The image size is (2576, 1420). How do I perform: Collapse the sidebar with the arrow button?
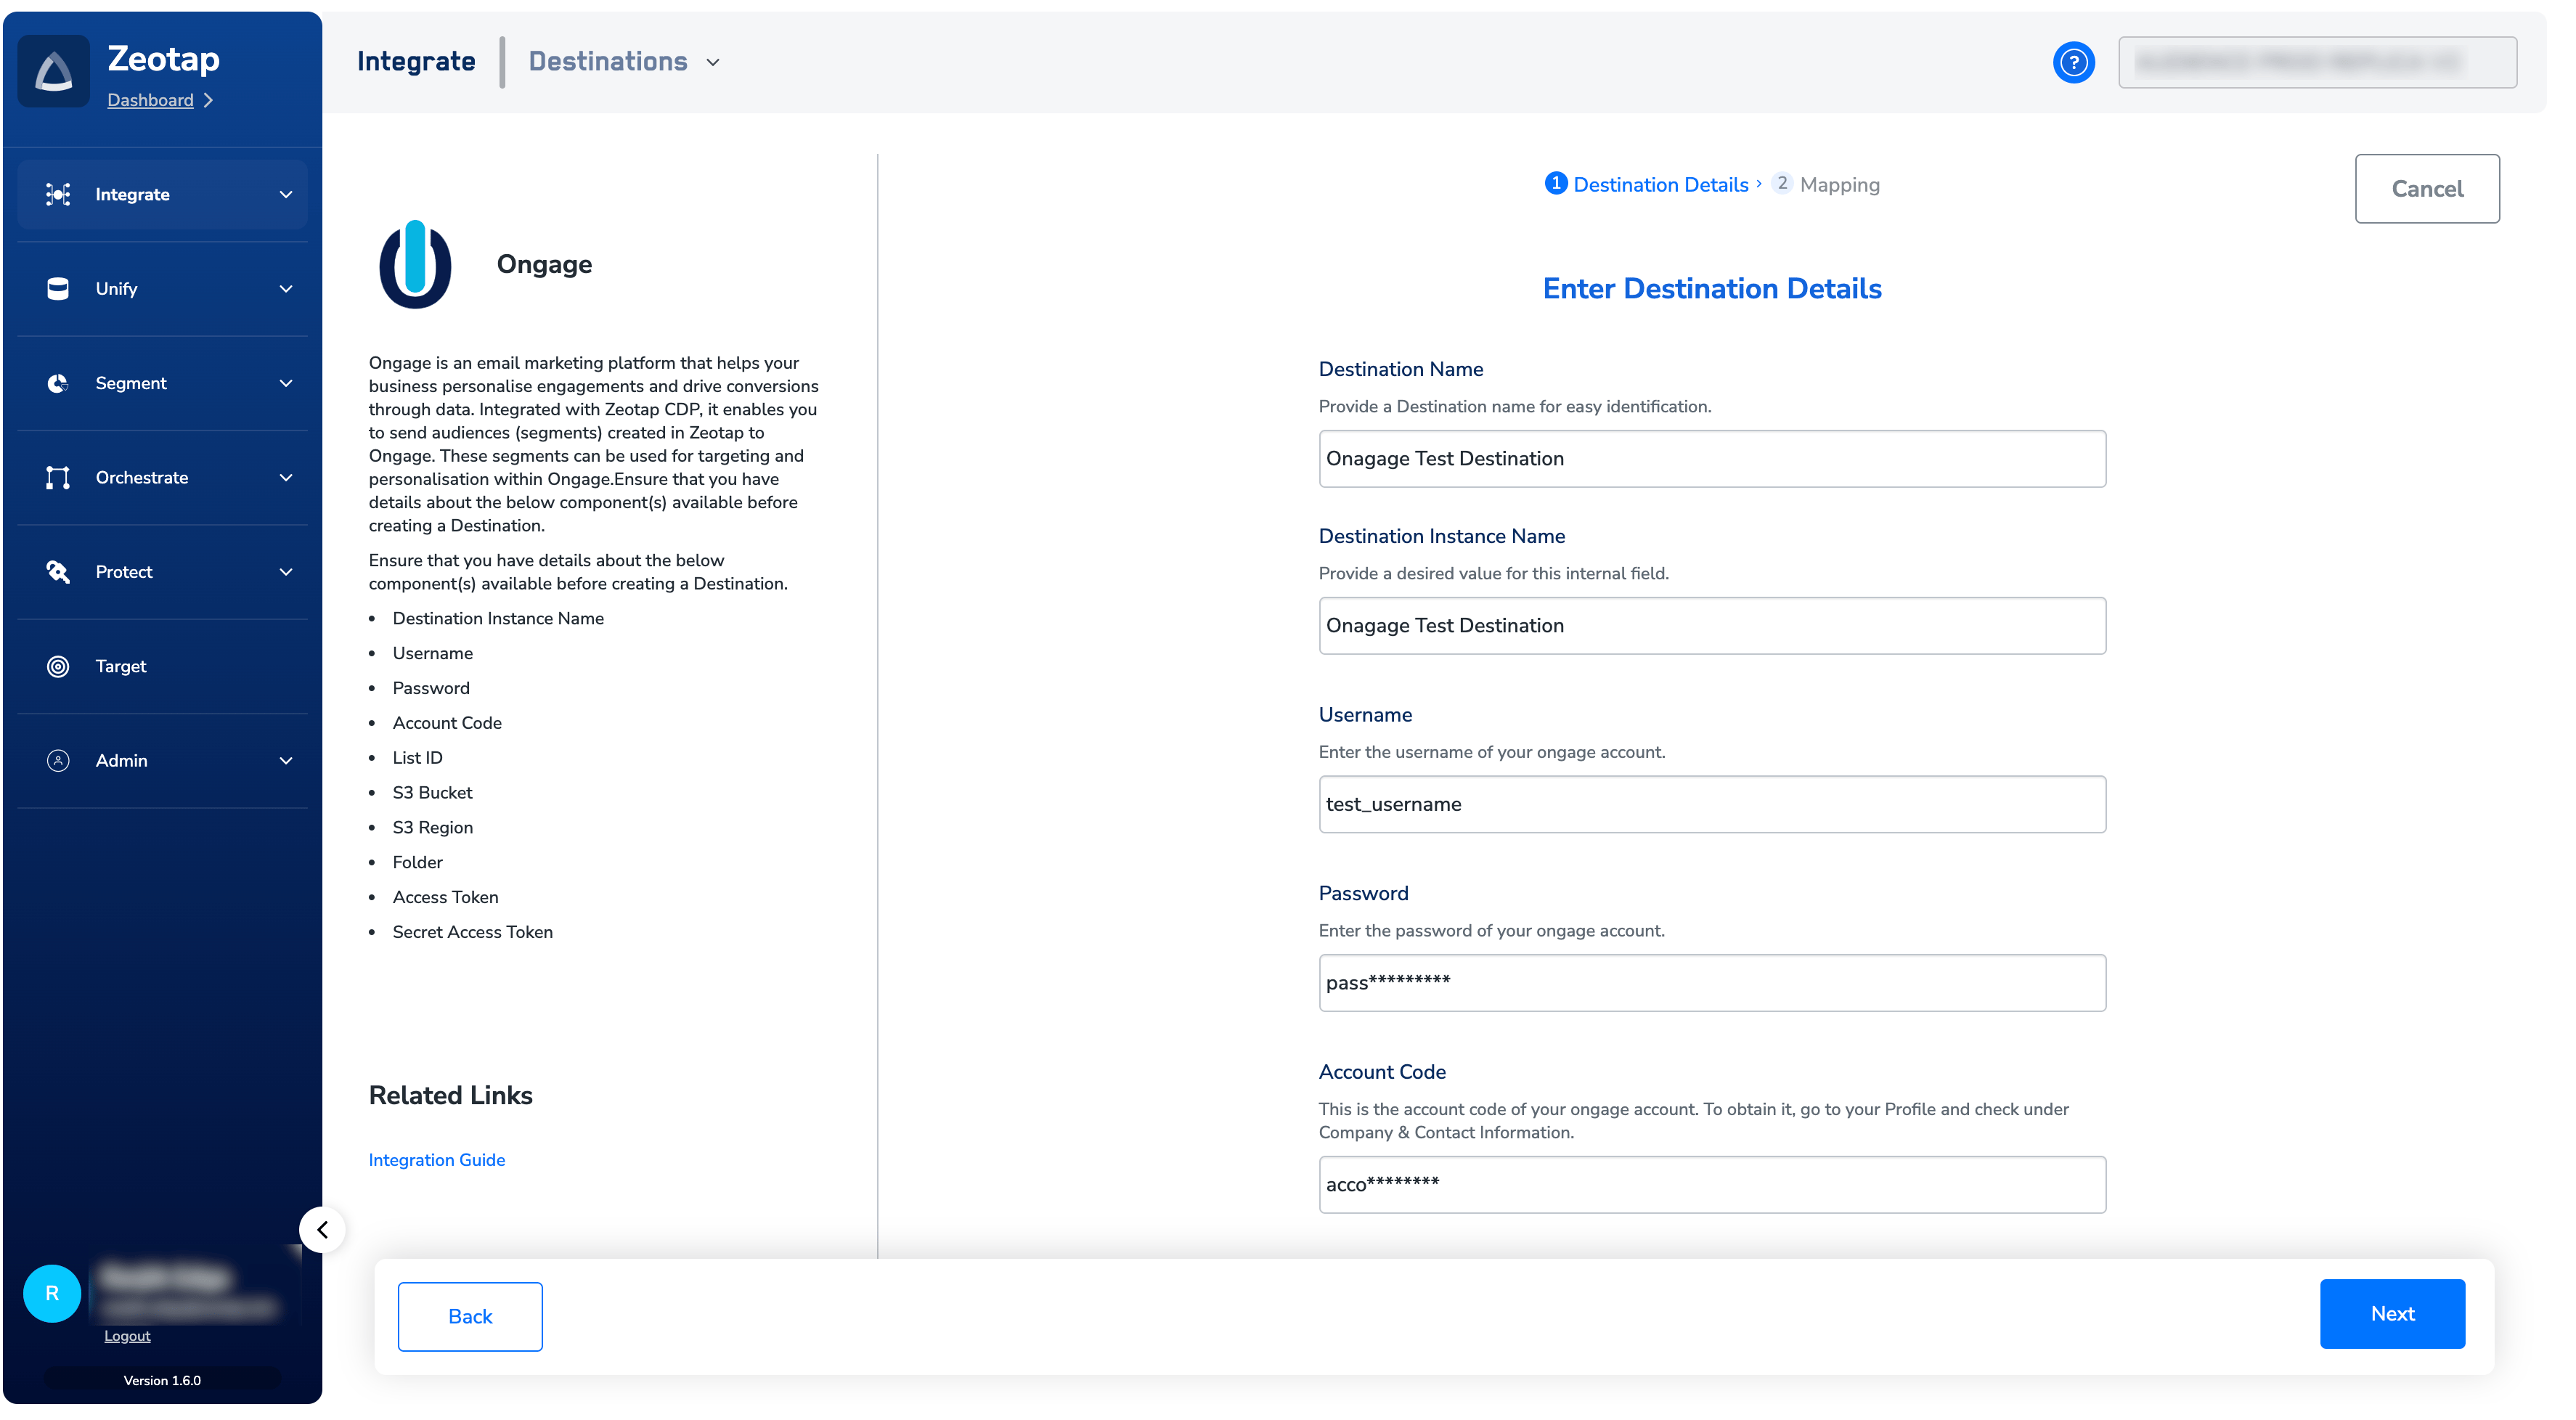click(322, 1230)
